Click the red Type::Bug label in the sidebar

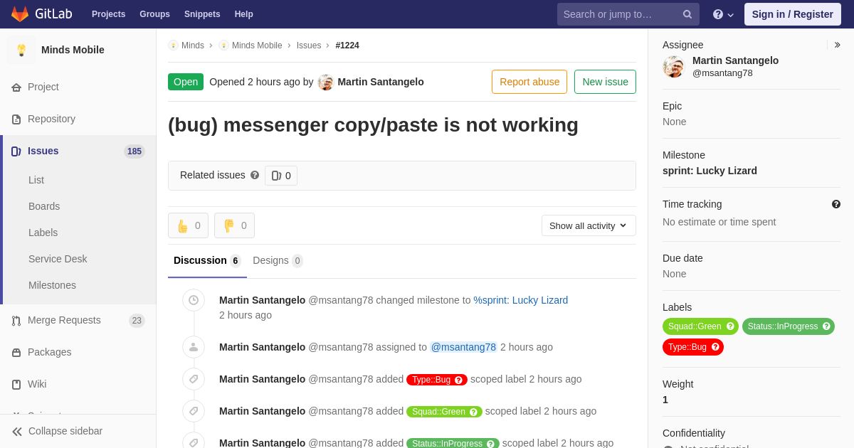click(x=687, y=347)
